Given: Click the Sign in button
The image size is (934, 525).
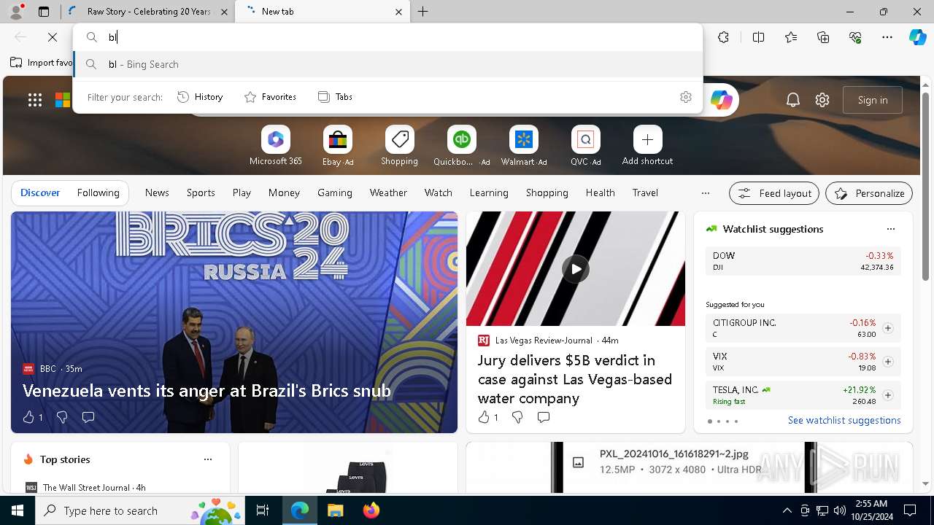Looking at the screenshot, I should click(873, 100).
